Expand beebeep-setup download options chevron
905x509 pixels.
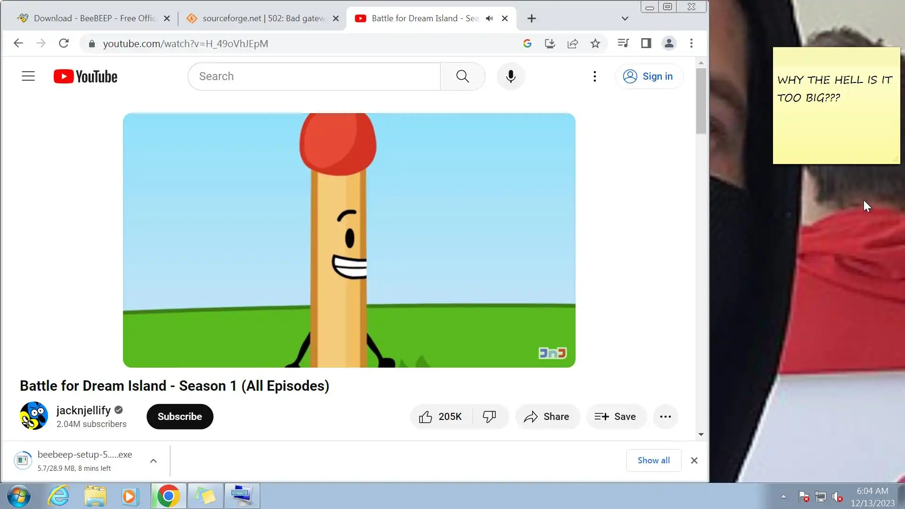(x=153, y=461)
